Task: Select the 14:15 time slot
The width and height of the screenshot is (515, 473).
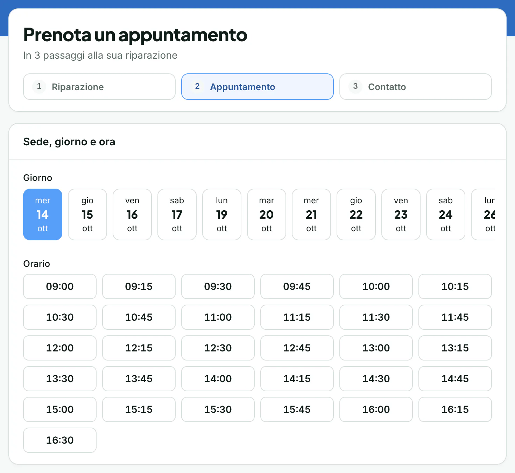Action: pos(297,379)
